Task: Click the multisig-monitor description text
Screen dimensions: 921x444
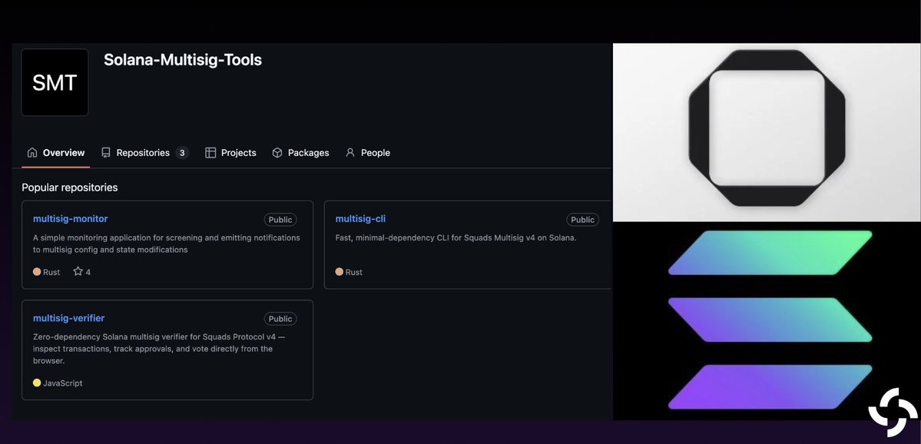Action: point(166,244)
